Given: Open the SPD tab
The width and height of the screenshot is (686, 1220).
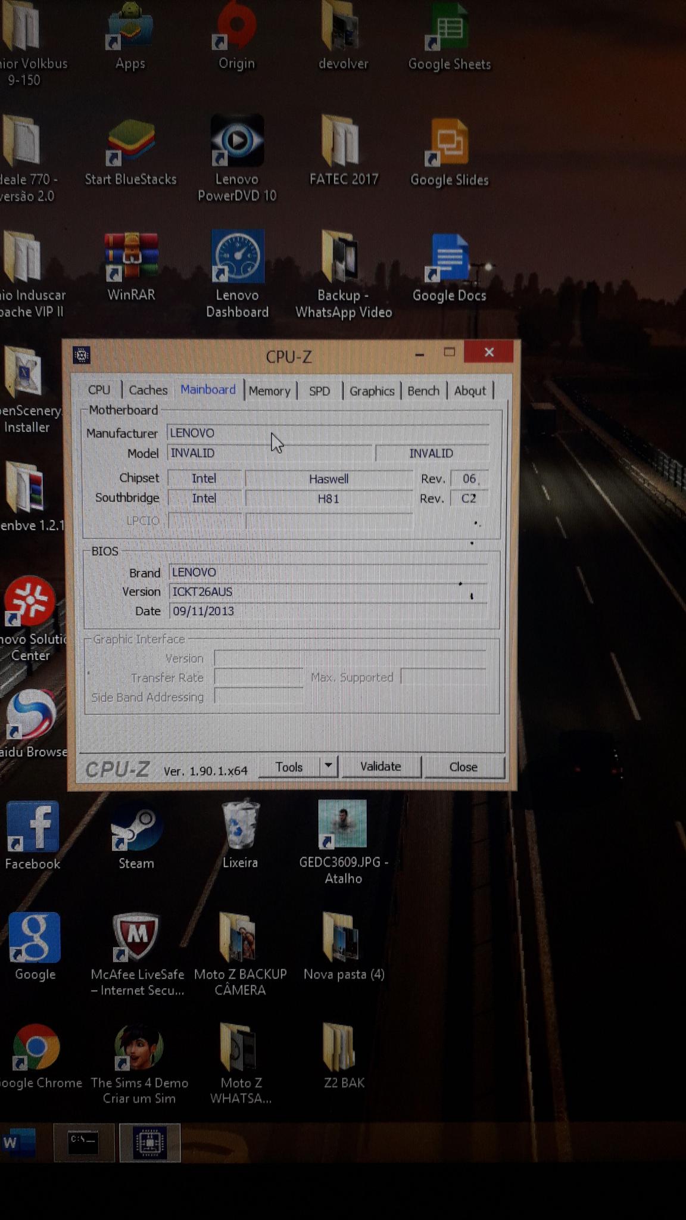Looking at the screenshot, I should click(319, 391).
